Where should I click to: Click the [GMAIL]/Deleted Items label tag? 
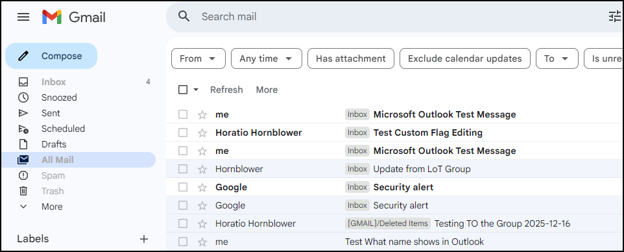coord(388,223)
